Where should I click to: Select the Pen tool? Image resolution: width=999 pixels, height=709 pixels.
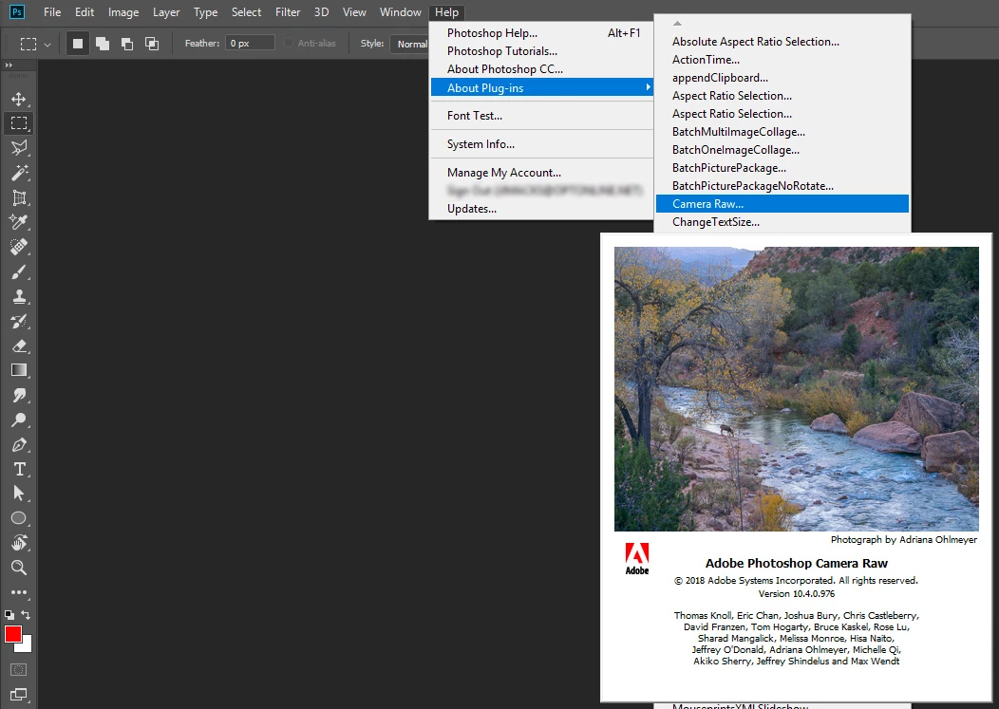click(18, 444)
